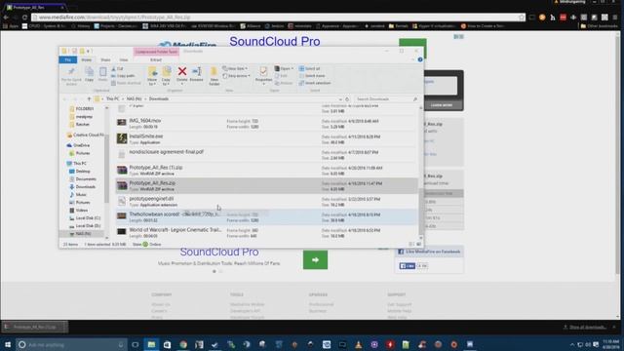The width and height of the screenshot is (624, 351).
Task: Open the File menu in Explorer
Action: tap(68, 59)
